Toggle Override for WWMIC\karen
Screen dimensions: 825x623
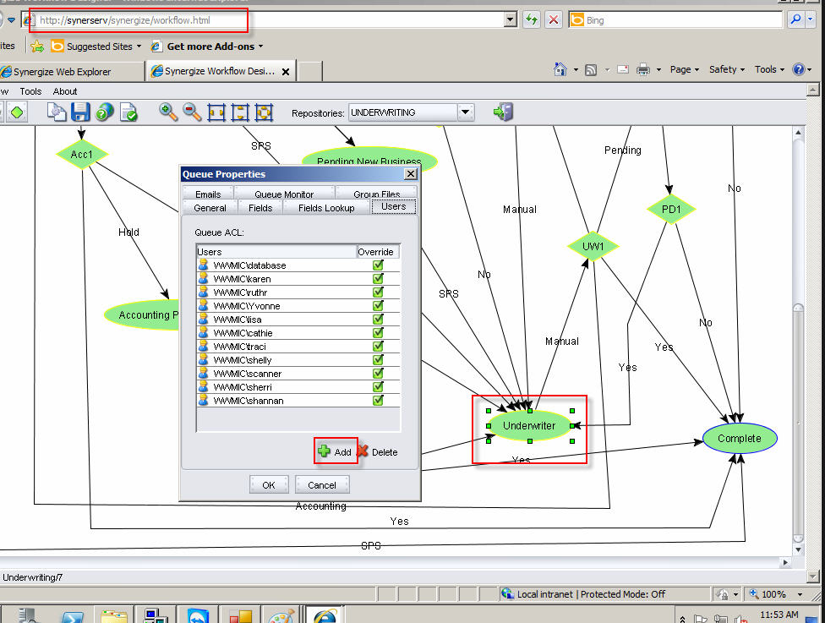(x=378, y=279)
